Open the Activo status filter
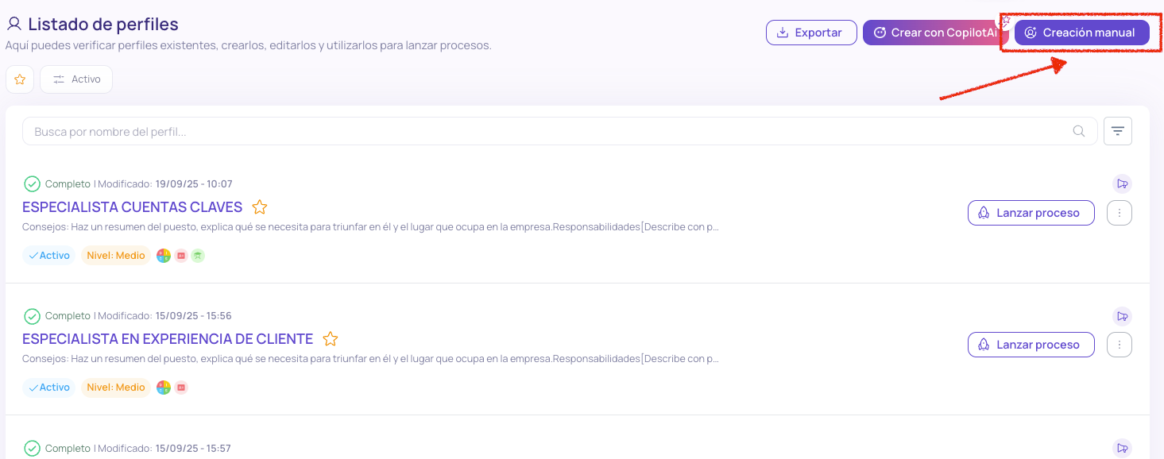Image resolution: width=1164 pixels, height=459 pixels. click(76, 79)
